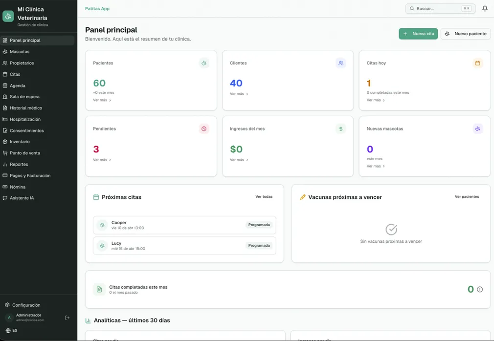Open Inventario from the sidebar icon

pyautogui.click(x=5, y=141)
